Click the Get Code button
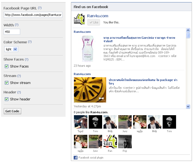Image resolution: width=193 pixels, height=162 pixels. point(12,111)
